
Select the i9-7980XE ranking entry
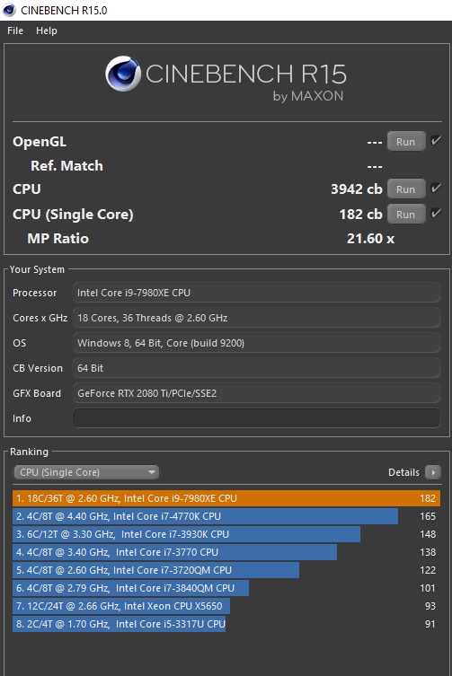pyautogui.click(x=226, y=498)
